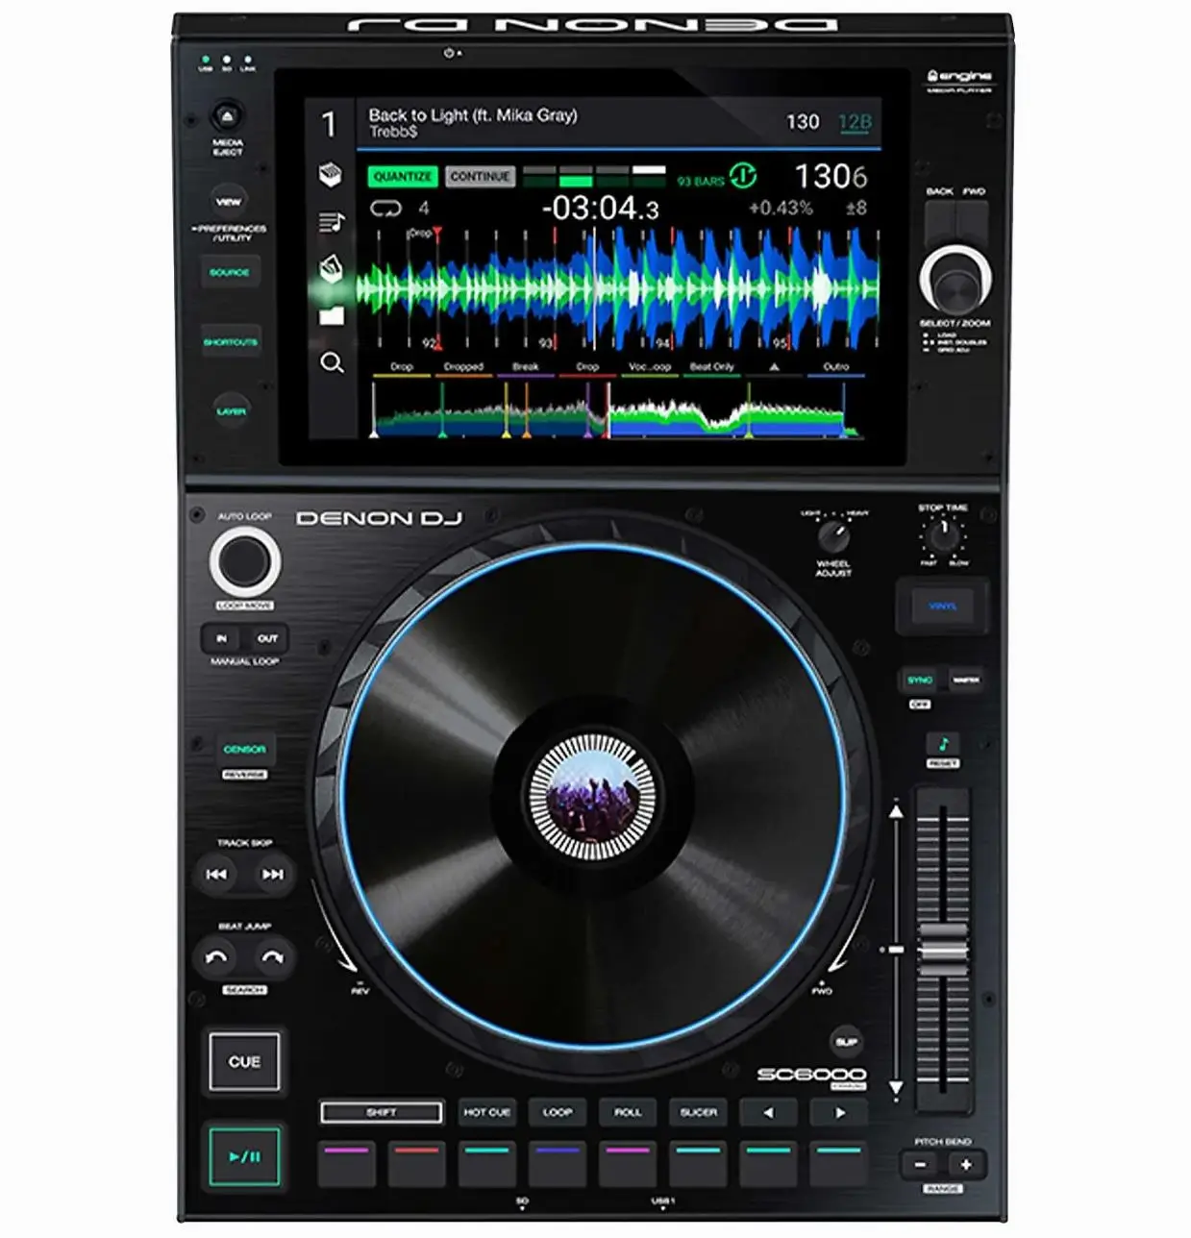Set loop OUT point button
The height and width of the screenshot is (1238, 1191).
(267, 639)
